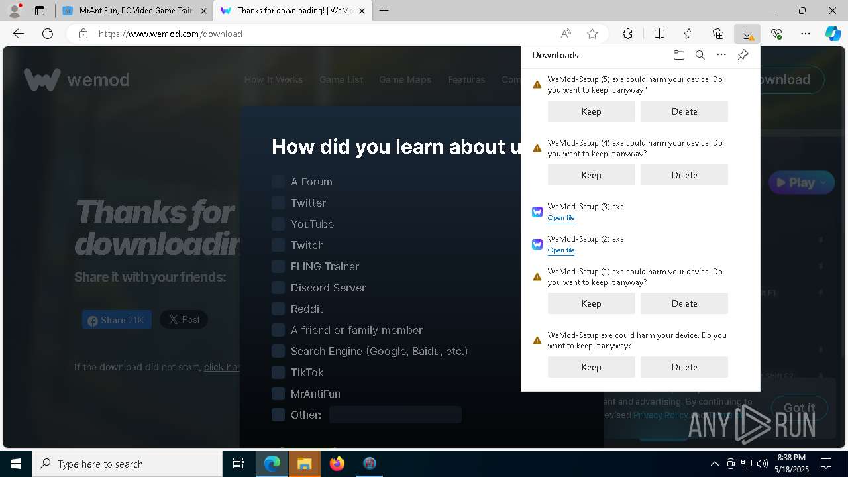
Task: Open the browser profile icon
Action: click(x=15, y=11)
